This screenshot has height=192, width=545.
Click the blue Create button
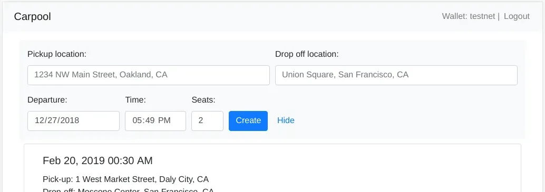point(248,121)
